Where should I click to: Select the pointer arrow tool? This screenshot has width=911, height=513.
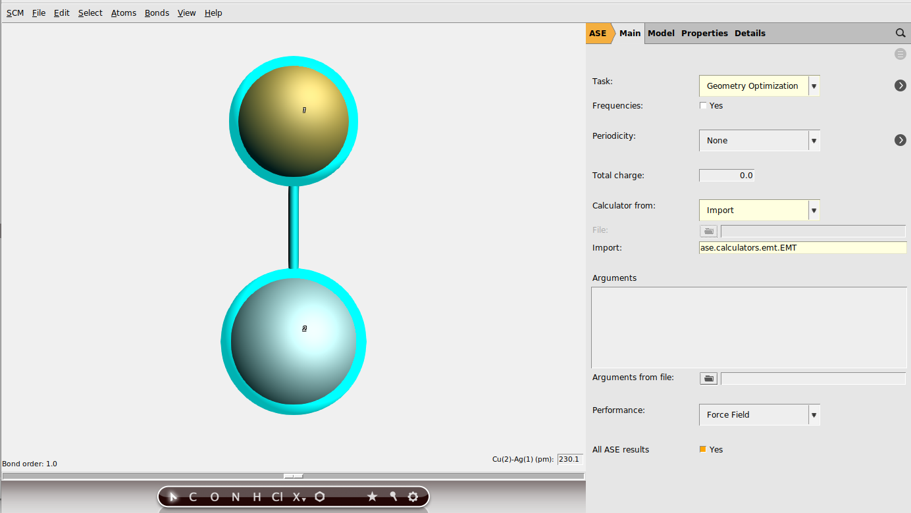pyautogui.click(x=173, y=497)
